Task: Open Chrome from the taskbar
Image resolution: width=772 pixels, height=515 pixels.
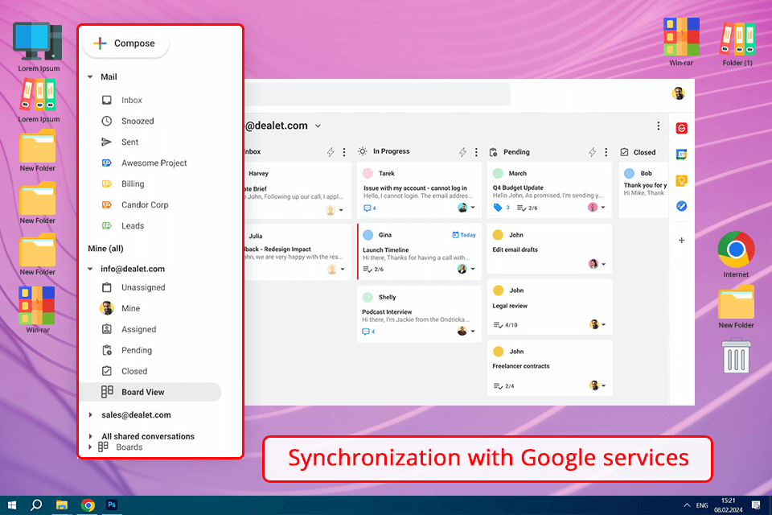Action: pyautogui.click(x=88, y=505)
